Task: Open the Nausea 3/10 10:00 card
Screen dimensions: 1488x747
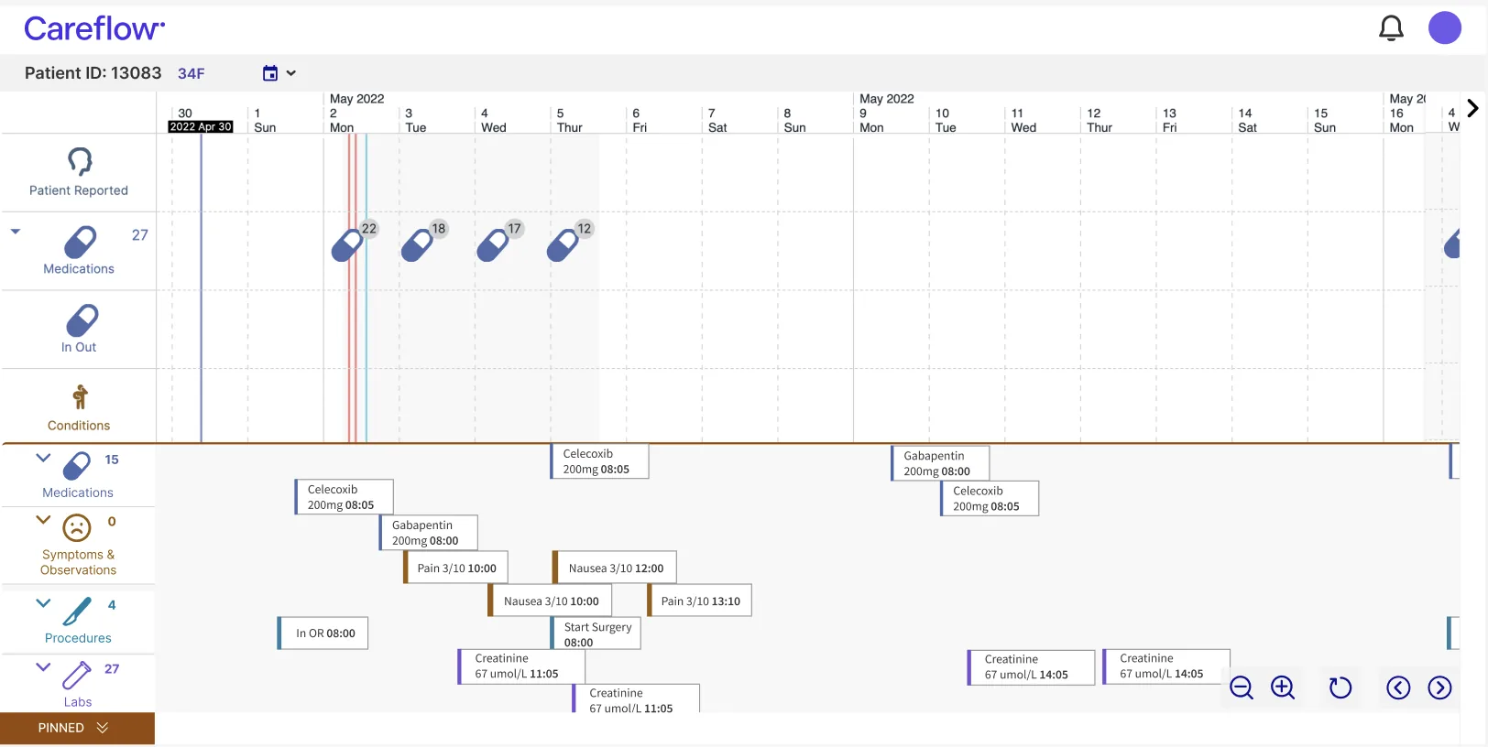Action: coord(550,601)
